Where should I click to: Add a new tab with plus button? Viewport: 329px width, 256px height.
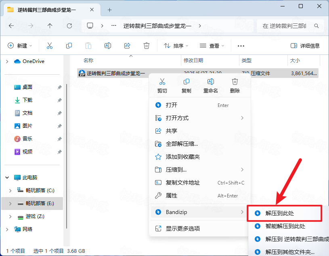point(109,10)
